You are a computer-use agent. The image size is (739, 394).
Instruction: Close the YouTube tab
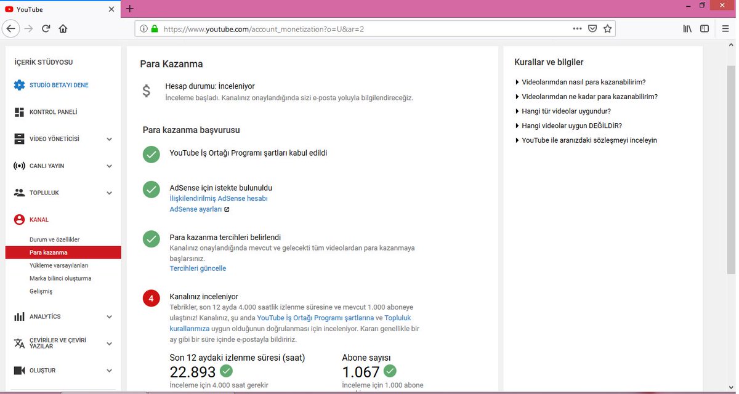(111, 9)
